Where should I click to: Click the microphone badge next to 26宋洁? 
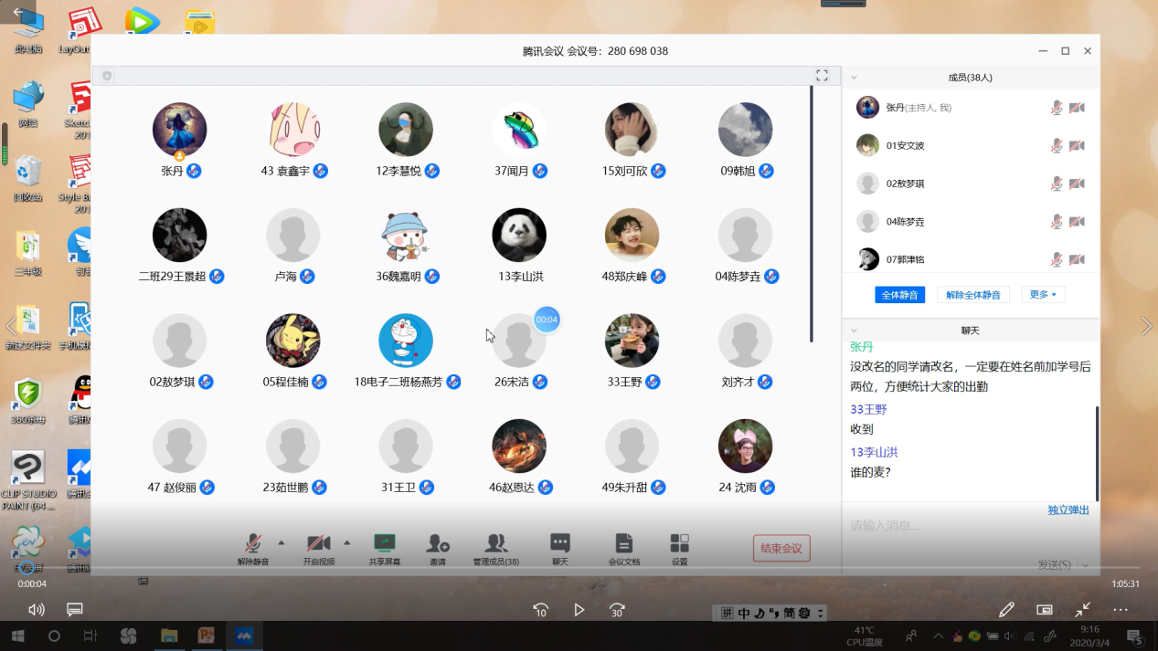pos(540,382)
